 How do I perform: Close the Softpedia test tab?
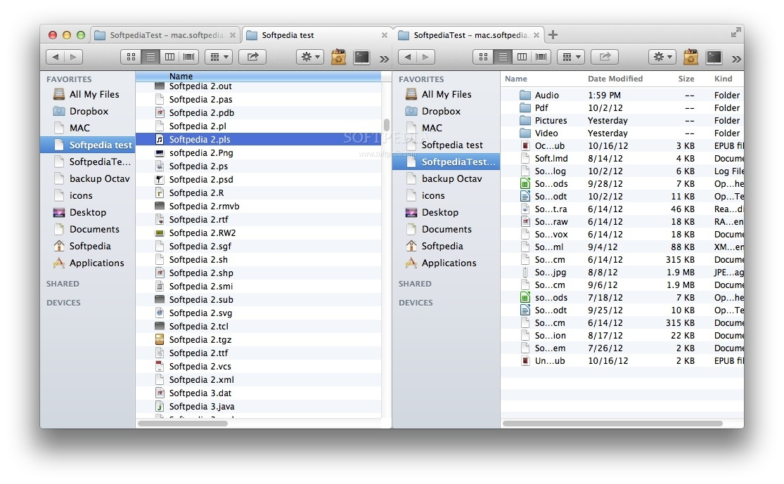tap(385, 35)
